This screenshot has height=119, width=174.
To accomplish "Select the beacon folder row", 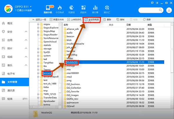I will coord(113,37).
